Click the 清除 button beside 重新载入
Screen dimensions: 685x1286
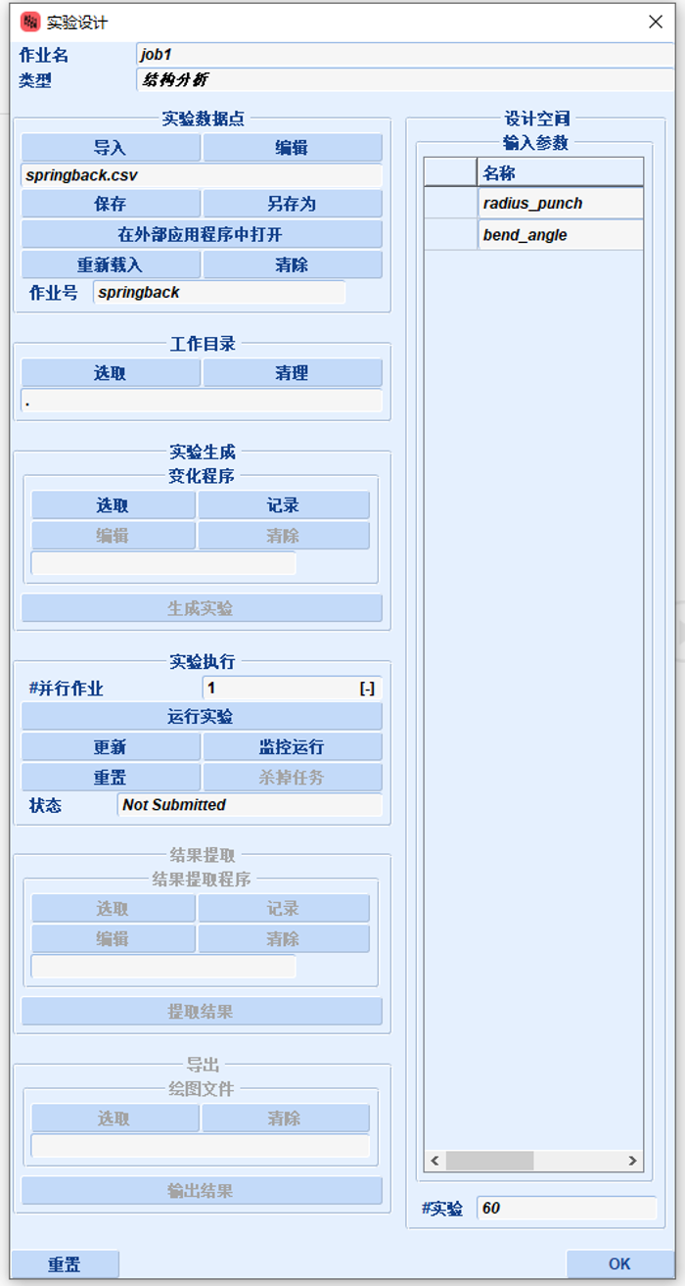click(292, 265)
